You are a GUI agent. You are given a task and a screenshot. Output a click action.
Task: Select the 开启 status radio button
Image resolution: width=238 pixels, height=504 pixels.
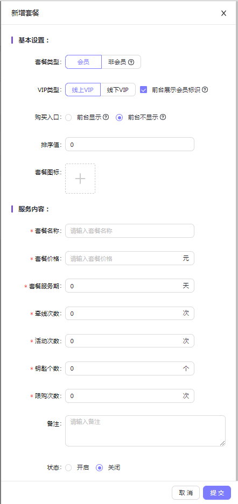[68, 467]
